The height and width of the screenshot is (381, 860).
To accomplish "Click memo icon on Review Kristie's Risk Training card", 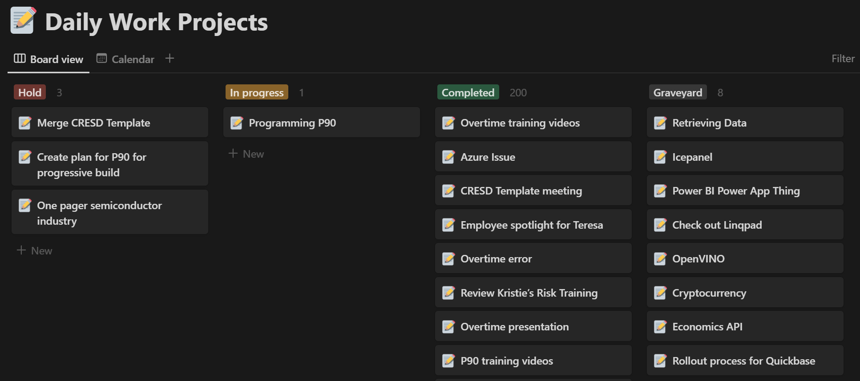I will (448, 293).
